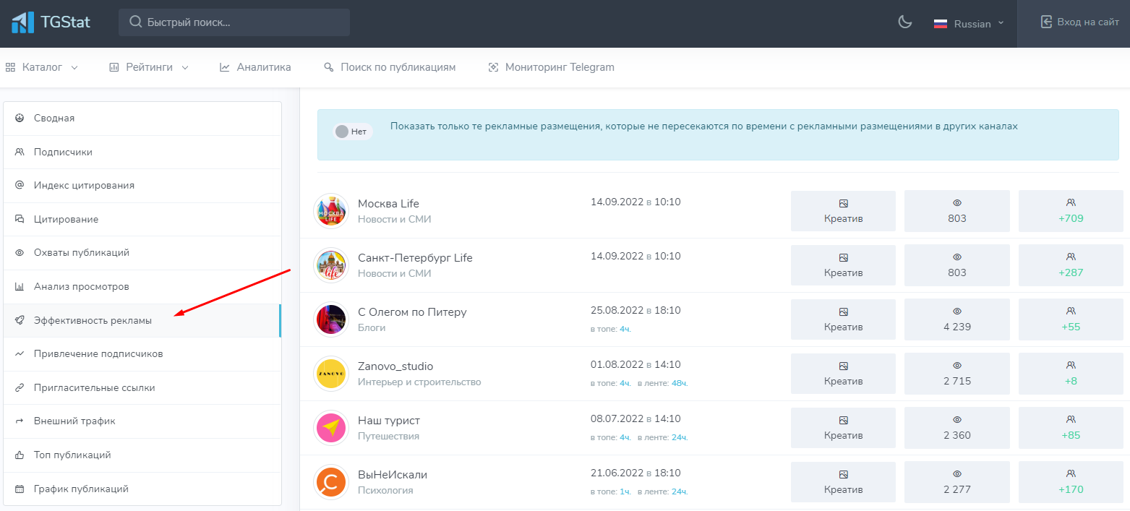Click the Подписчики sidebar icon
The image size is (1130, 511).
coord(20,152)
